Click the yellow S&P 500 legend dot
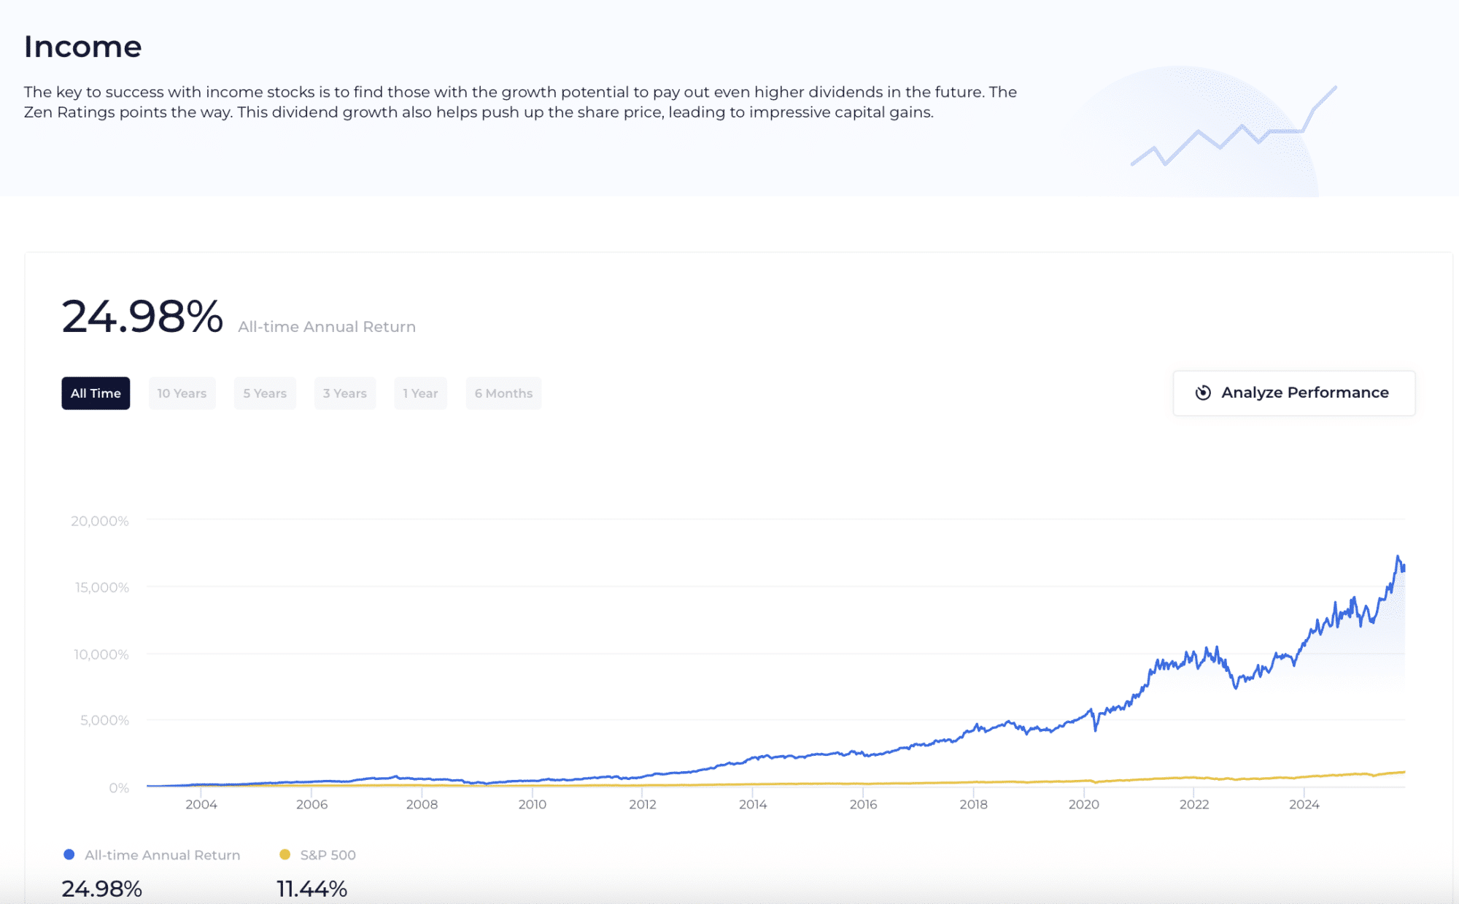This screenshot has width=1459, height=904. click(285, 854)
